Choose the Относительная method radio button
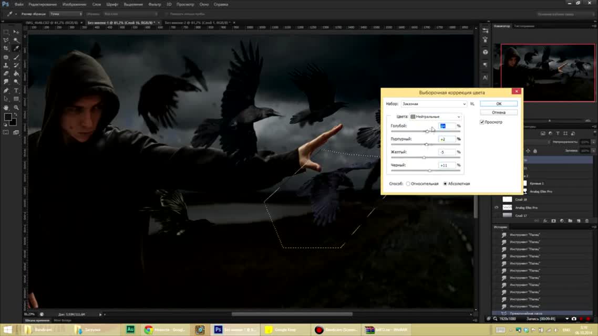 click(408, 184)
